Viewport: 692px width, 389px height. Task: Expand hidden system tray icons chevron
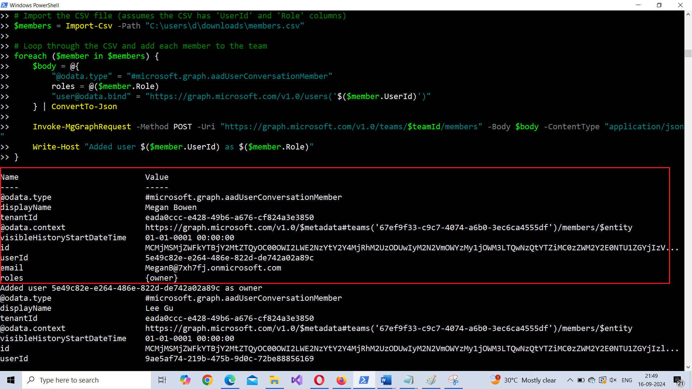point(570,380)
